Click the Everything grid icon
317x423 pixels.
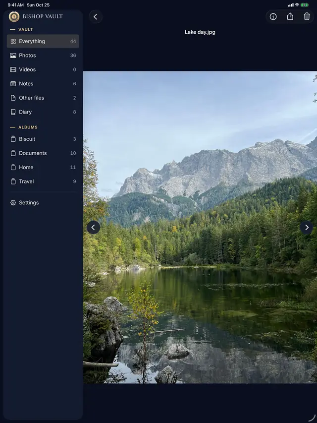point(13,41)
